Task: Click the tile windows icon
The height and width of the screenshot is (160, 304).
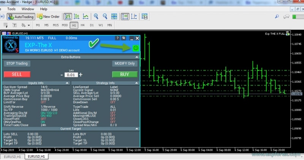Action: pyautogui.click(x=114, y=17)
